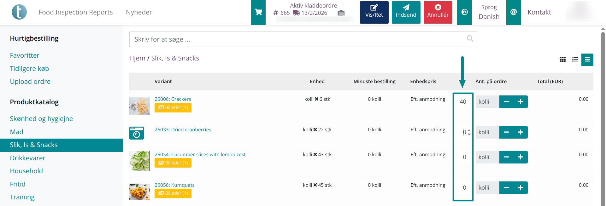Click the globe language icon
The height and width of the screenshot is (206, 606).
click(x=465, y=12)
